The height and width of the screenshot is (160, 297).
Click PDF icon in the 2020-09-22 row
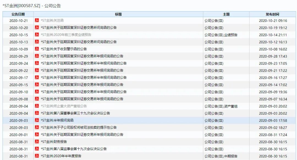[37, 70]
